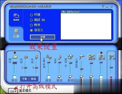Click the Wave/MP3 volume slider
This screenshot has width=122, height=94.
49,62
